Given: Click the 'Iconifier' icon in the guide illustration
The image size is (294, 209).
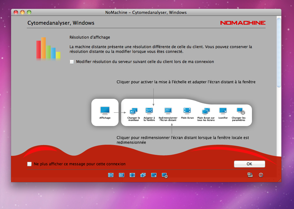Looking at the screenshot, I should tap(223, 111).
